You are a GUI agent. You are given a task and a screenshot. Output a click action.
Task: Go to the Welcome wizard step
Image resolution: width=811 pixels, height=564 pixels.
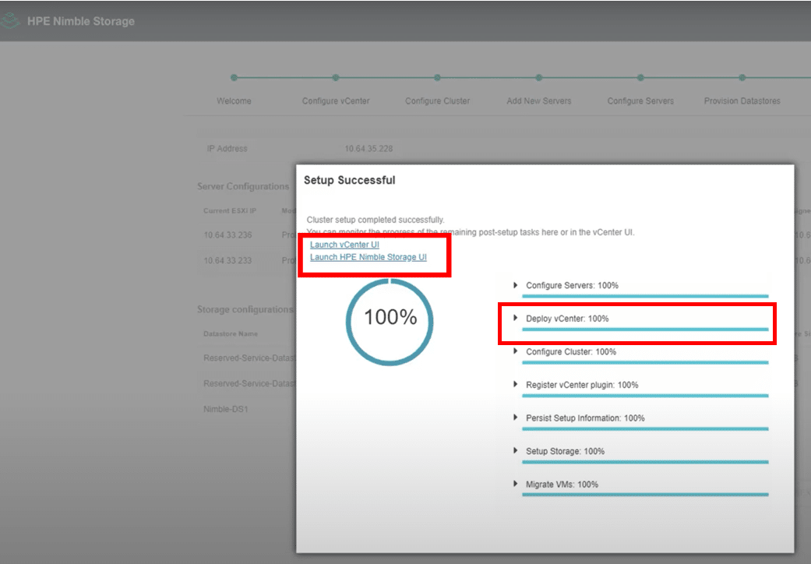(x=234, y=100)
